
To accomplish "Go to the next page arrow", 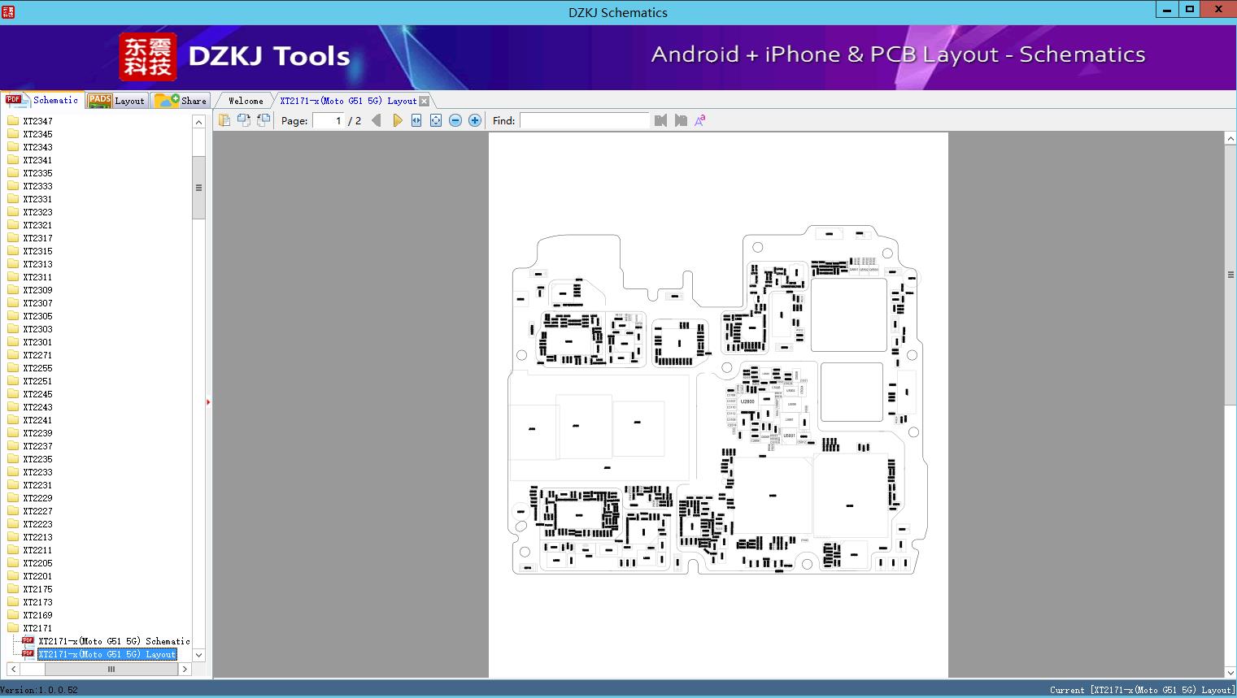I will click(398, 120).
